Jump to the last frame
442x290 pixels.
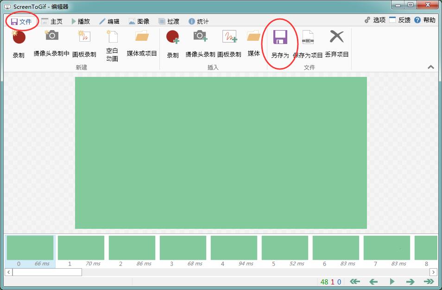pos(429,282)
